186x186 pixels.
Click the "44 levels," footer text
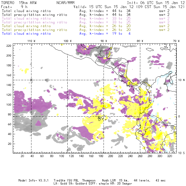142,180
